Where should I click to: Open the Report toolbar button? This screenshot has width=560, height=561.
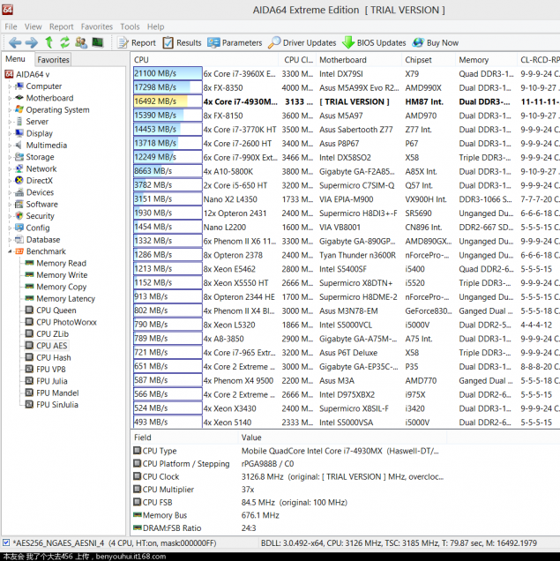[137, 43]
